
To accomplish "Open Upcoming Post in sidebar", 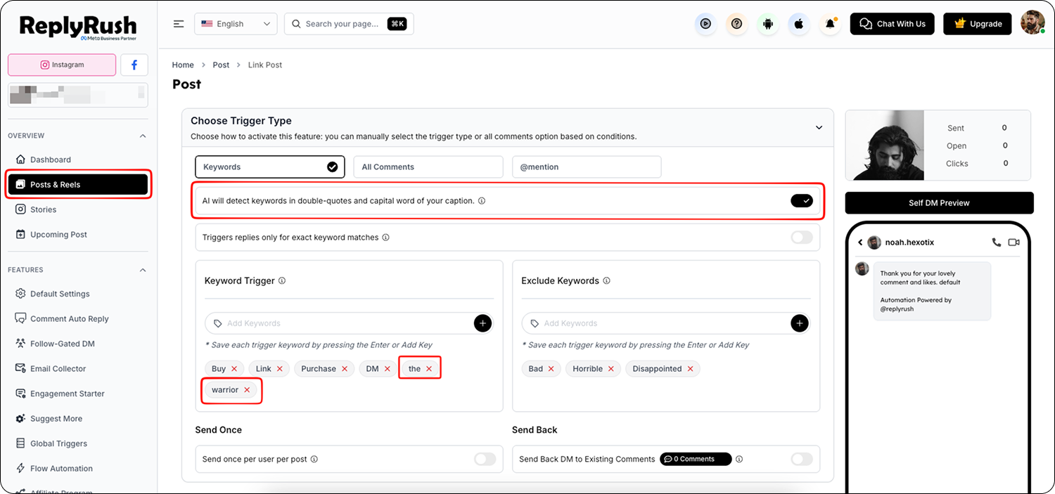I will (x=78, y=235).
